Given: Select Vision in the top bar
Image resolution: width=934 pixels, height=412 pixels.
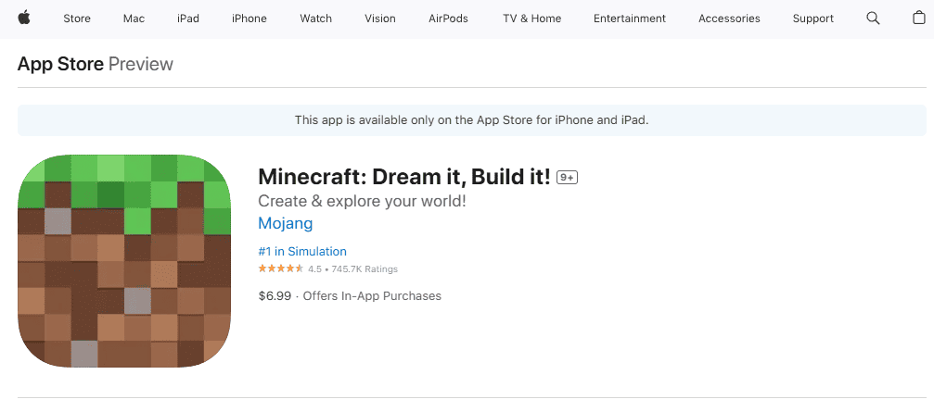Looking at the screenshot, I should coord(380,19).
